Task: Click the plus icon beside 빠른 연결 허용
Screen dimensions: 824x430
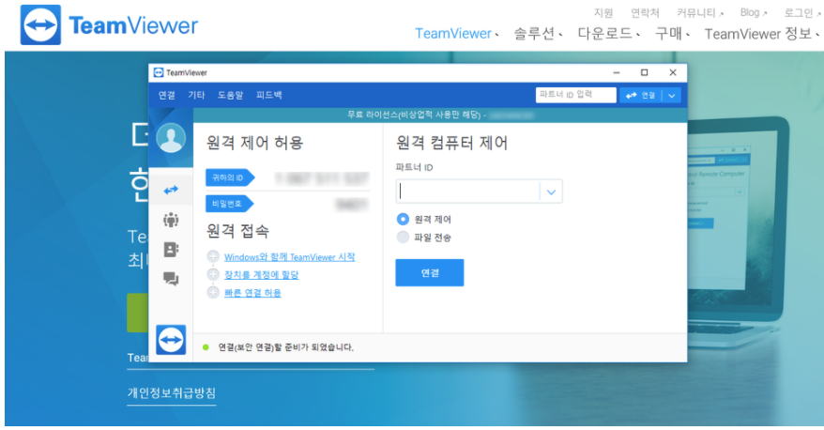Action: click(213, 292)
